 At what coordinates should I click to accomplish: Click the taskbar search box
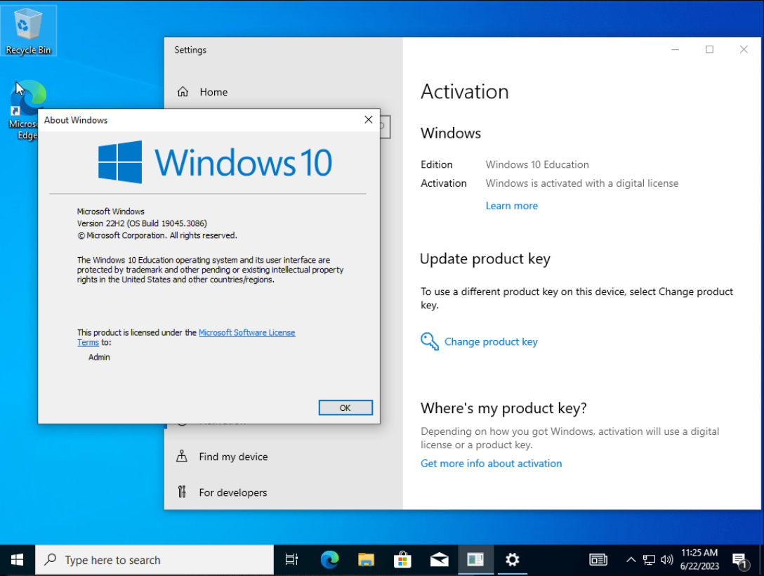pyautogui.click(x=154, y=560)
